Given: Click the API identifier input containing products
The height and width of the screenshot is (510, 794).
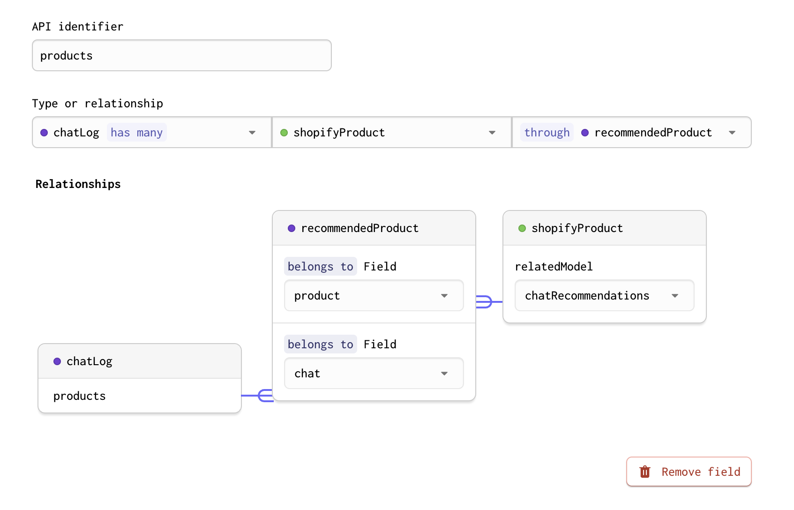Looking at the screenshot, I should (x=182, y=55).
